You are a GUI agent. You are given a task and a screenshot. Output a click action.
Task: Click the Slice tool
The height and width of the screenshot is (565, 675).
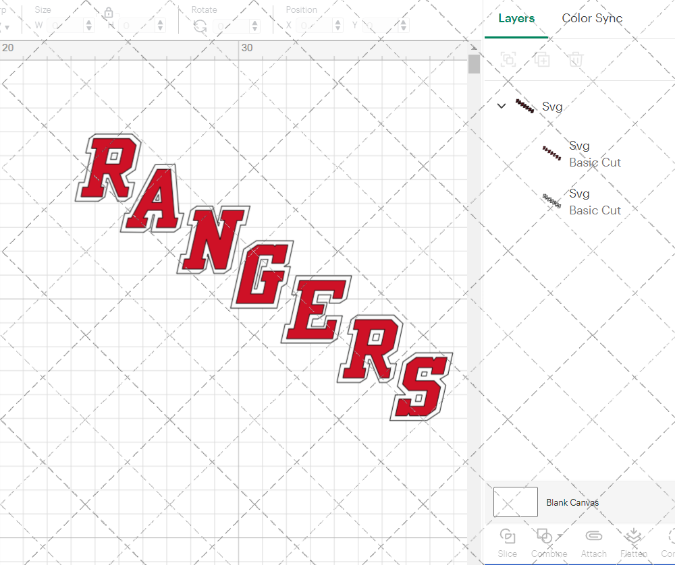pyautogui.click(x=508, y=543)
